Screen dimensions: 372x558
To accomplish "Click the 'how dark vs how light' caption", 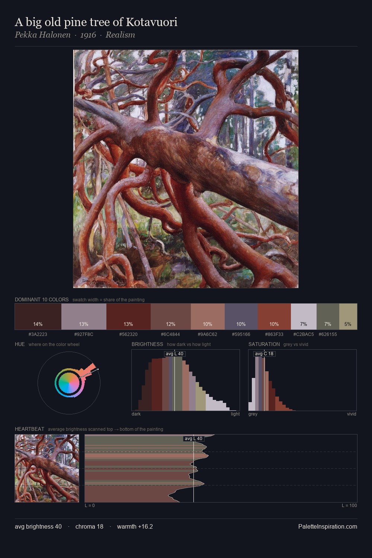I will coord(189,344).
